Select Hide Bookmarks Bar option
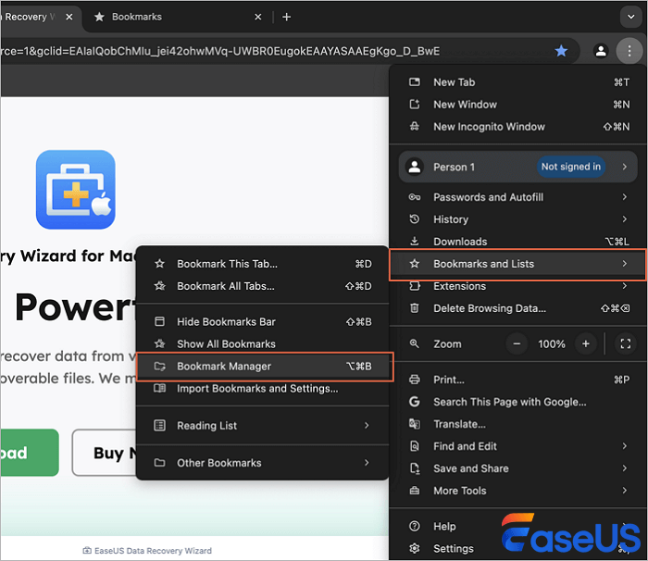 [226, 322]
